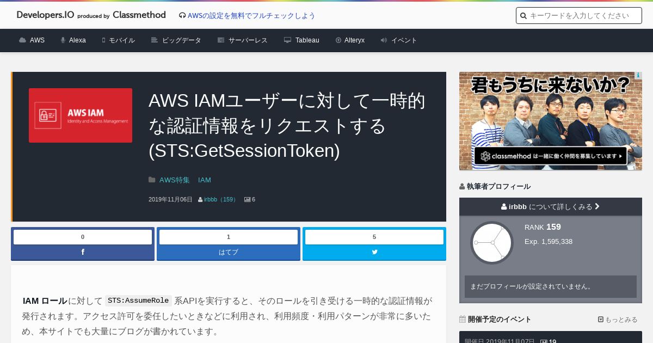Image resolution: width=653 pixels, height=343 pixels.
Task: Open the Developers.IO home logo
Action: [91, 15]
